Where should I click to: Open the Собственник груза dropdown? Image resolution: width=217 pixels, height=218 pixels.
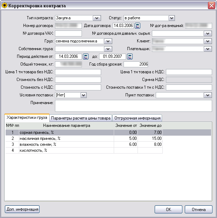tap(108, 49)
